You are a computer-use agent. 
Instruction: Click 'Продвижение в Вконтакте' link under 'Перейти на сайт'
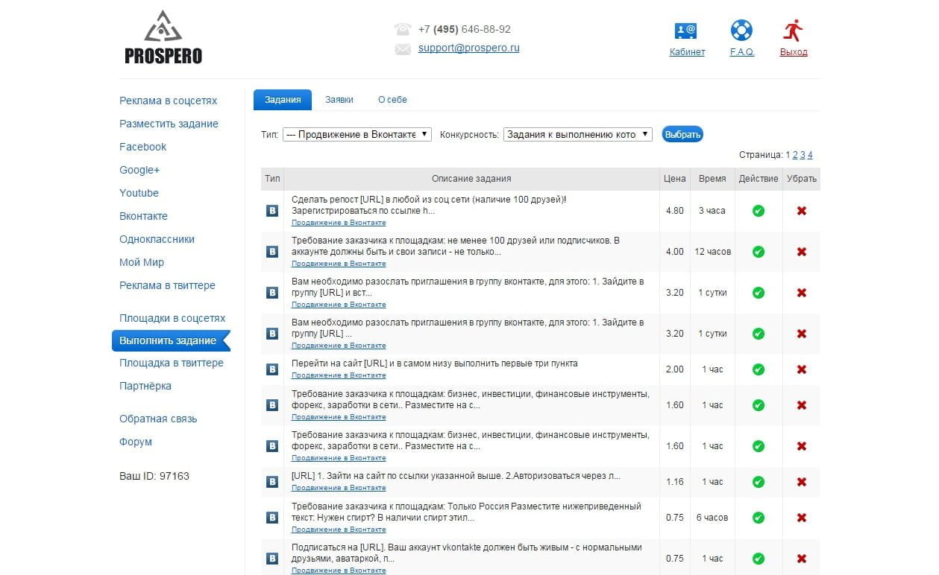[339, 375]
